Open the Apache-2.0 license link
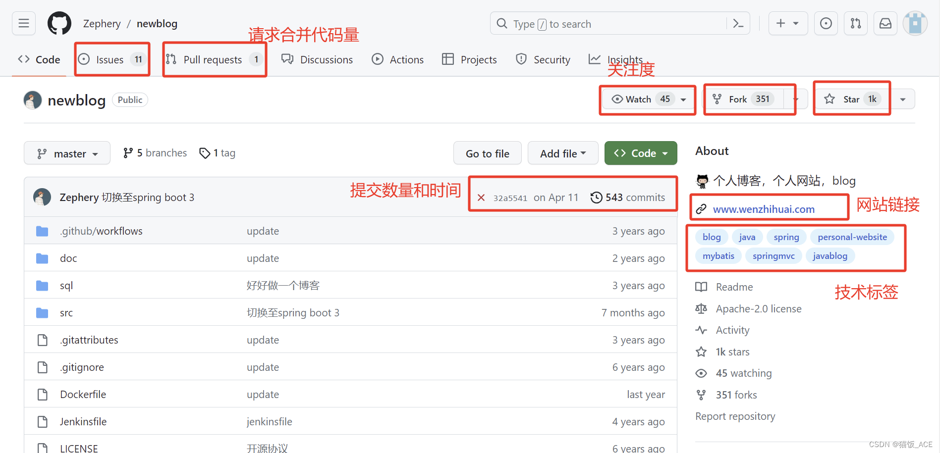 coord(759,309)
